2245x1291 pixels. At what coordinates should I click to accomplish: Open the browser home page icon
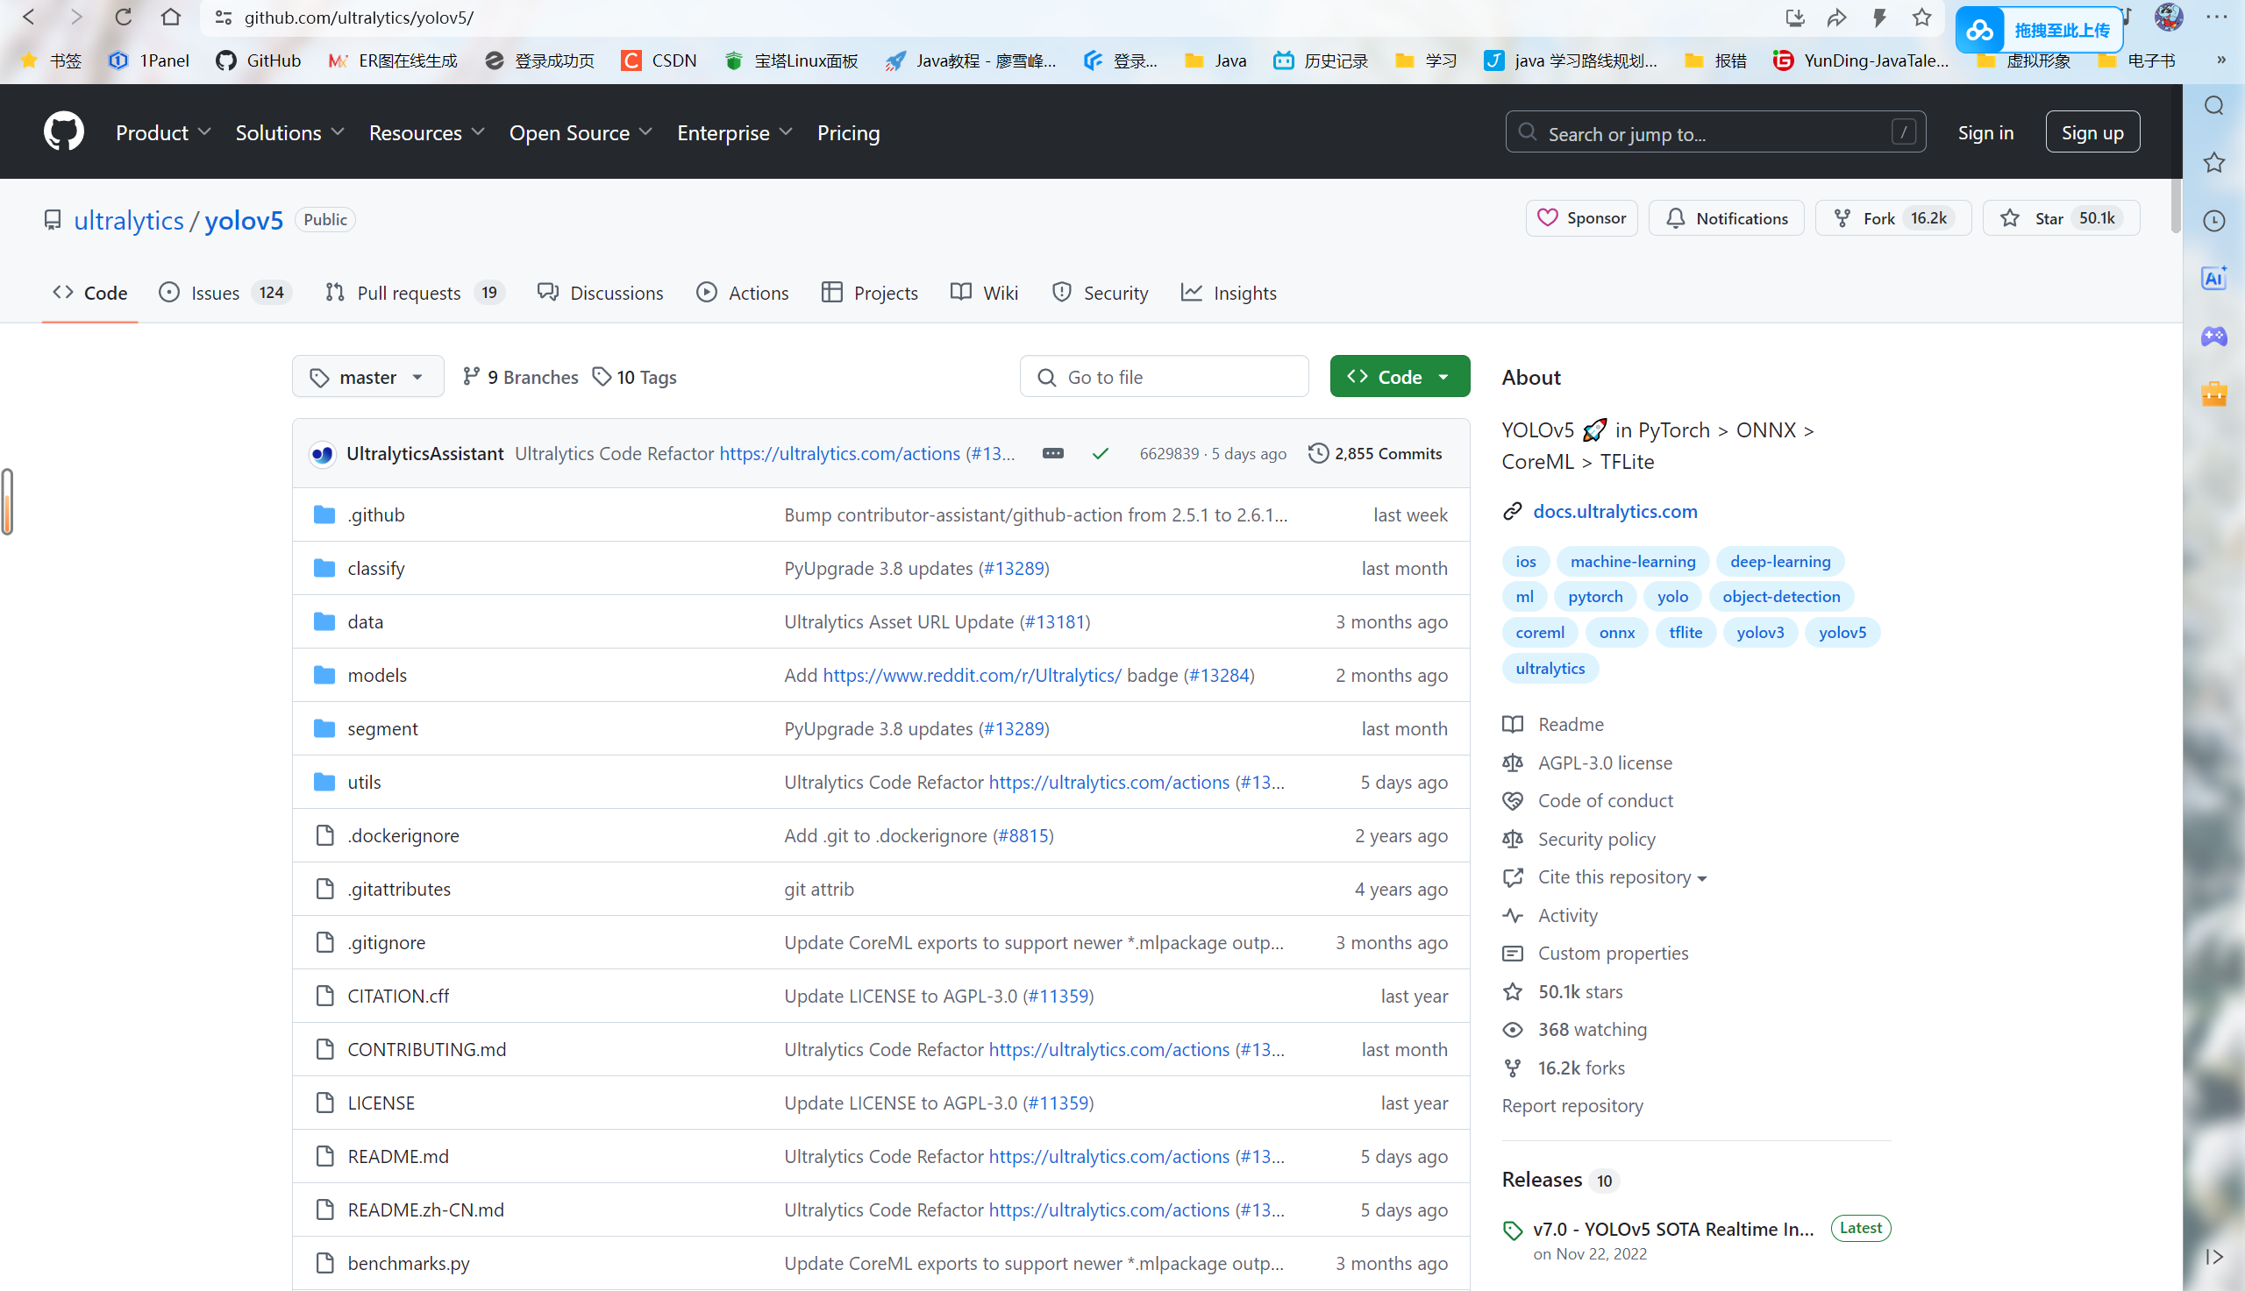pos(170,17)
